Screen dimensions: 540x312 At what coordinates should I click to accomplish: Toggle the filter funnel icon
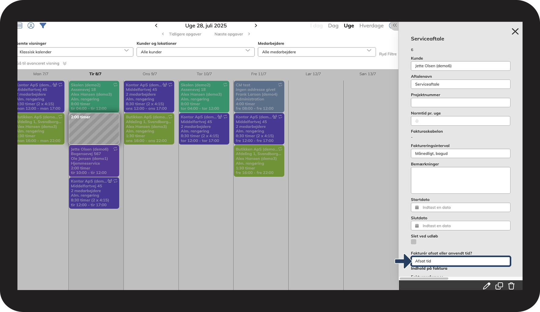point(43,26)
